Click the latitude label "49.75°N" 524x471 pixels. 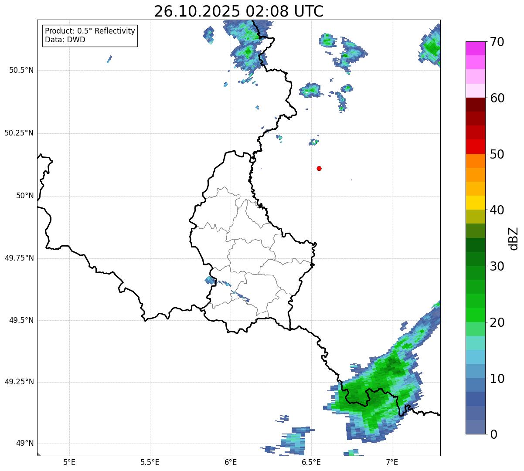click(19, 258)
